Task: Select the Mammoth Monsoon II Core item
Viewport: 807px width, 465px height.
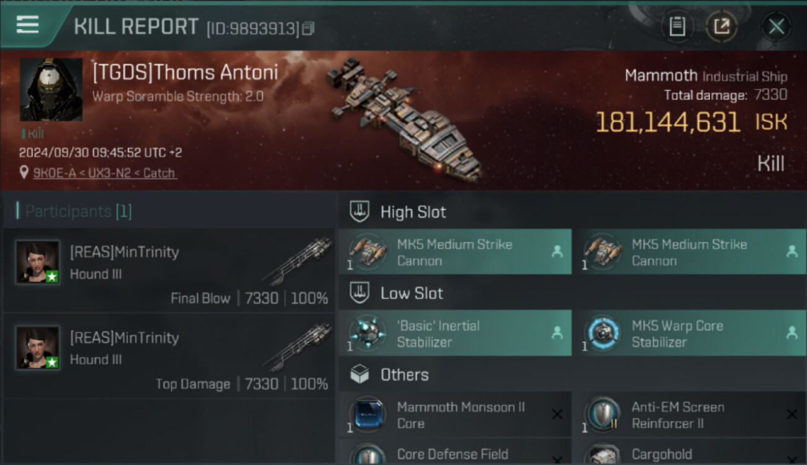Action: point(455,415)
